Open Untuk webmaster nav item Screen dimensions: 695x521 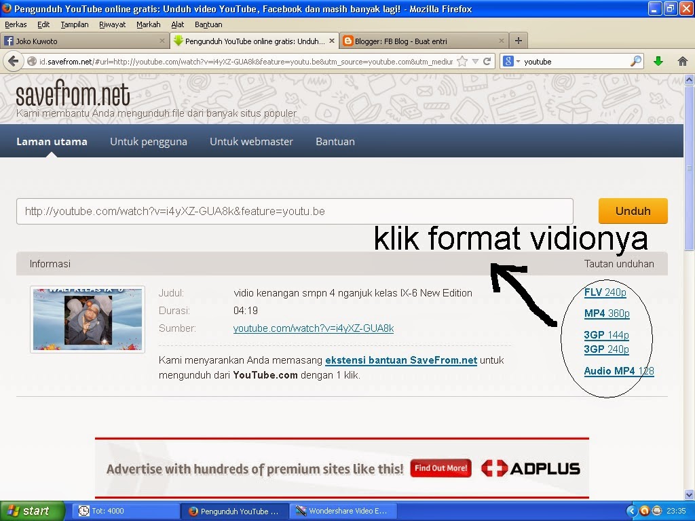pos(251,142)
